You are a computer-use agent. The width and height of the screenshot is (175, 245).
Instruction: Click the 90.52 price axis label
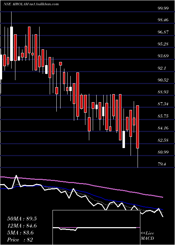click(163, 80)
